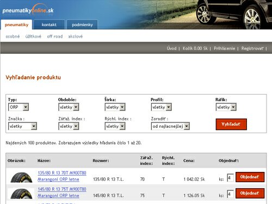The height and width of the screenshot is (204, 272).
Task: Open the Zoradiť dropdown od najlacnejšej
Action: [x=170, y=126]
